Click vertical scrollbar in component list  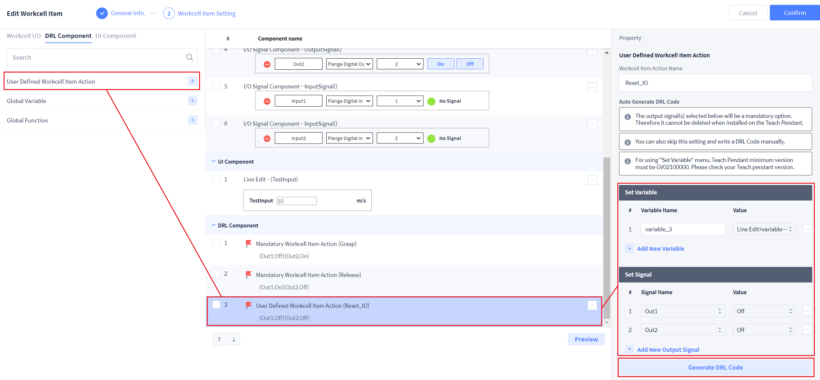point(607,238)
